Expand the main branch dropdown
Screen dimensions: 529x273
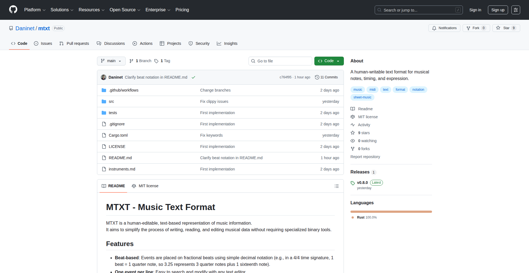click(x=111, y=61)
